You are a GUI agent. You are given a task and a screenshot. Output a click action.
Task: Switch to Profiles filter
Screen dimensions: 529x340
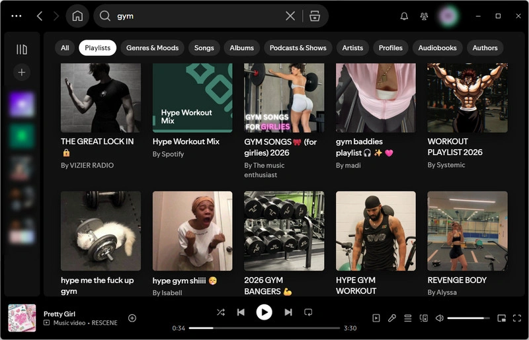390,48
